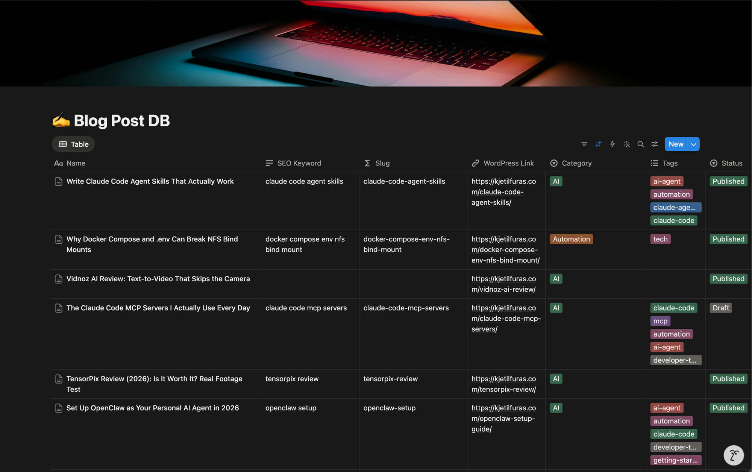The width and height of the screenshot is (752, 472).
Task: Open the SEO Keyword column header
Action: 293,163
